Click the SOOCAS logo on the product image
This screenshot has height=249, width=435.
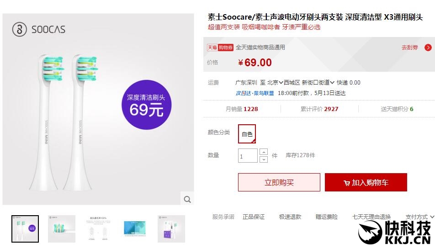(x=39, y=30)
